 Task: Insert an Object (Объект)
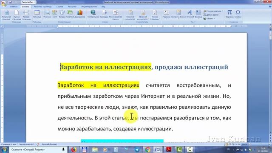(x=209, y=19)
